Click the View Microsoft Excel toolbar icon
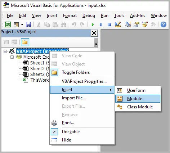 click(8, 24)
